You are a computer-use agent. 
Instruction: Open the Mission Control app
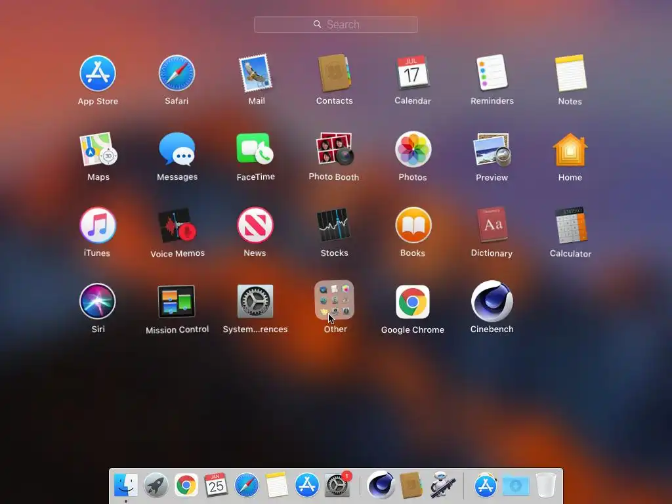[x=177, y=302]
